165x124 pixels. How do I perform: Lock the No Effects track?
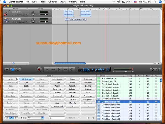tap(23, 22)
